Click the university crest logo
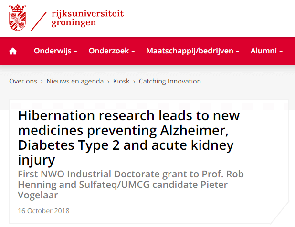295x227 pixels. [18, 18]
